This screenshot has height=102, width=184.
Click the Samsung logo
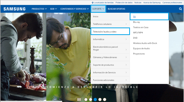point(14,9)
